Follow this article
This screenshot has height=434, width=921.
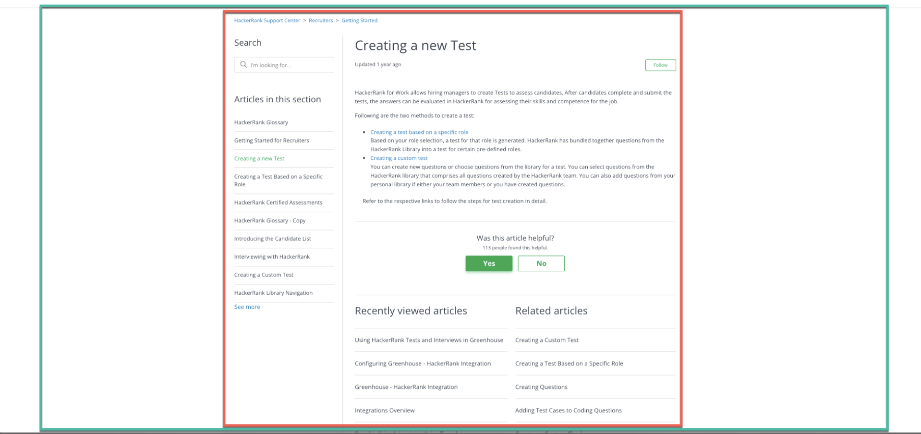(660, 65)
